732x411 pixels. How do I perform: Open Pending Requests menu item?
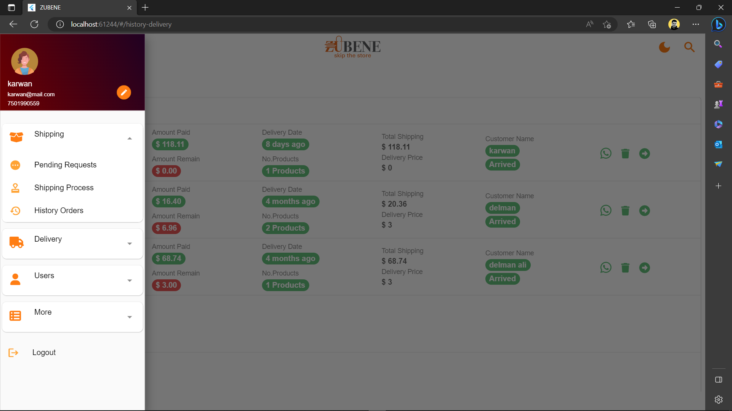coord(65,165)
